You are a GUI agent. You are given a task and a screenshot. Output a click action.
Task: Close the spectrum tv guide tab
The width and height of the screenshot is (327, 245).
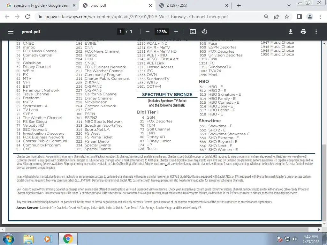74,5
